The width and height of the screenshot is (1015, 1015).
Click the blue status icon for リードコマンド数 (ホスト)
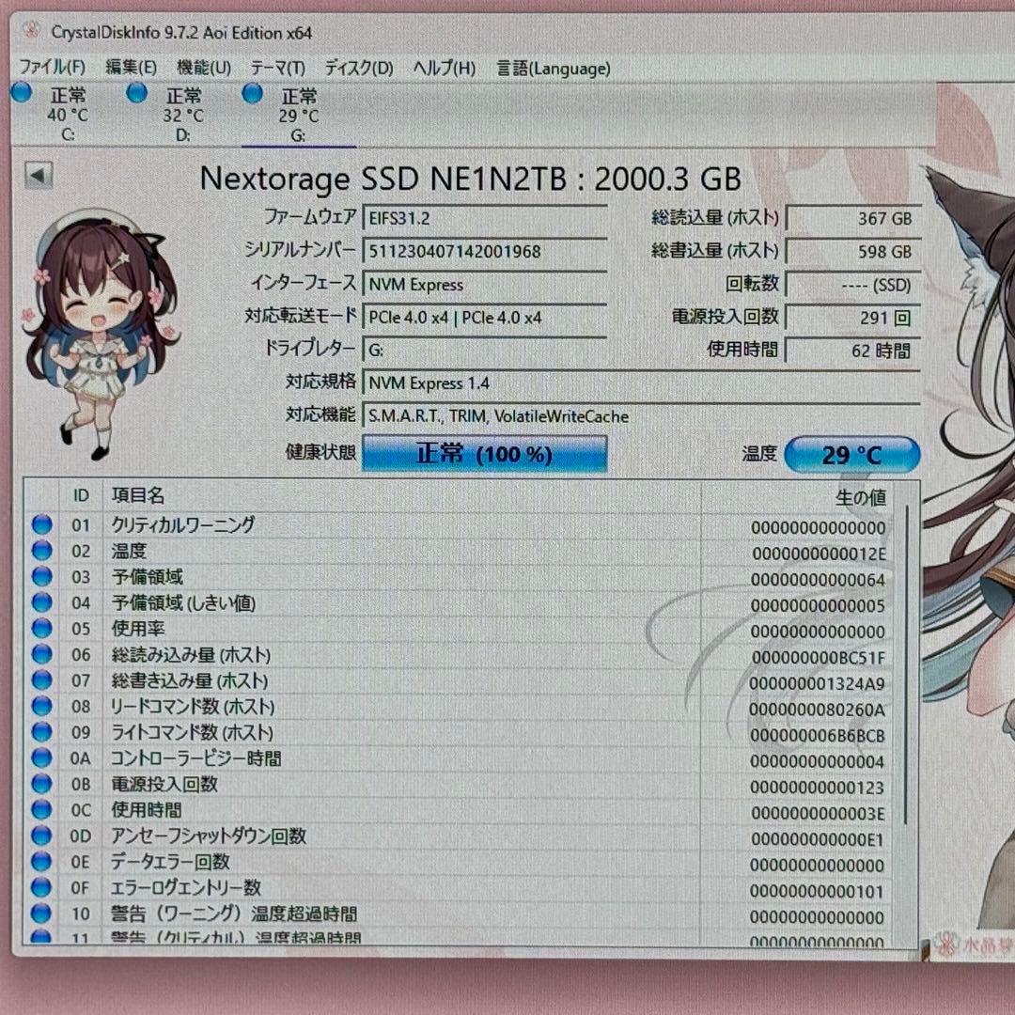click(x=42, y=705)
